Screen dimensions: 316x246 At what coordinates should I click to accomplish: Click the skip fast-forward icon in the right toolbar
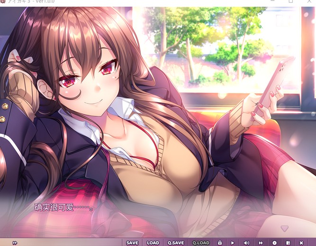pos(261,243)
